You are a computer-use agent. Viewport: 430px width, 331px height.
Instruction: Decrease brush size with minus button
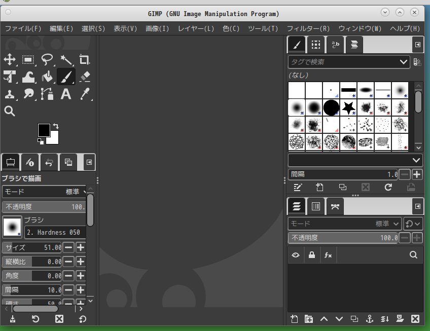(68, 248)
